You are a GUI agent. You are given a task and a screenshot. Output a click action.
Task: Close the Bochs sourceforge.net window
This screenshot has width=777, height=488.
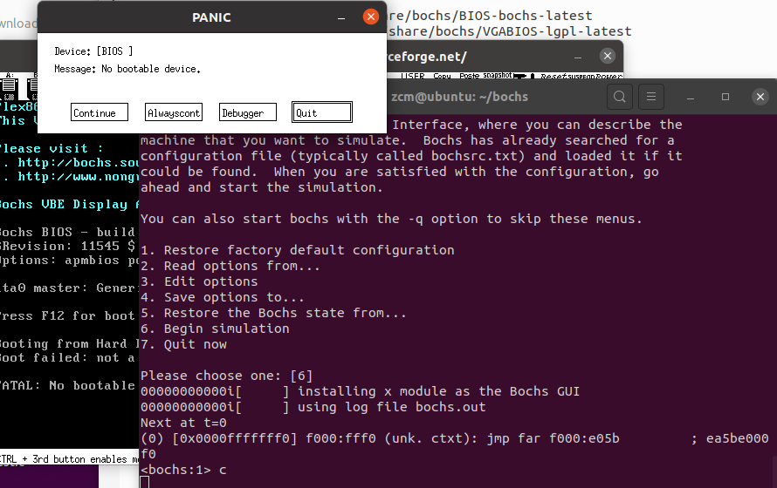pos(608,56)
